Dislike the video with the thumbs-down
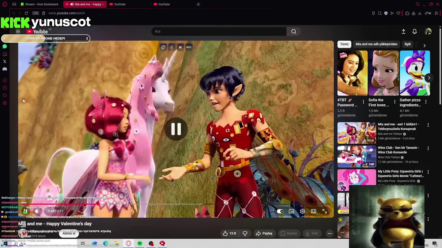Screen dimensions: 442x248 click(x=245, y=233)
